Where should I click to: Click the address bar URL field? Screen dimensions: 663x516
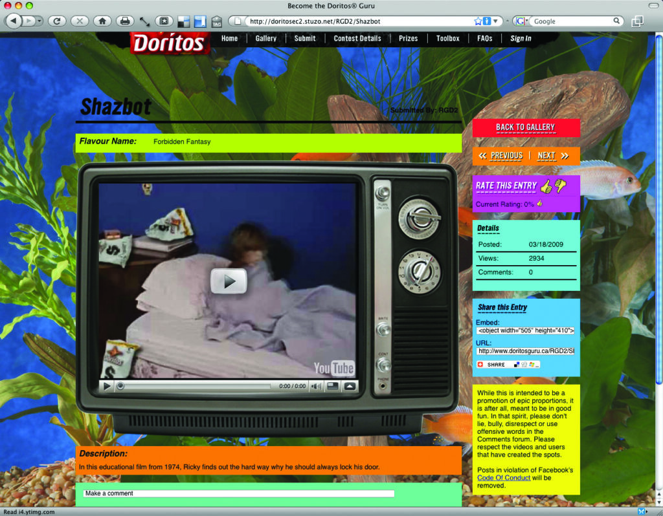[x=359, y=21]
